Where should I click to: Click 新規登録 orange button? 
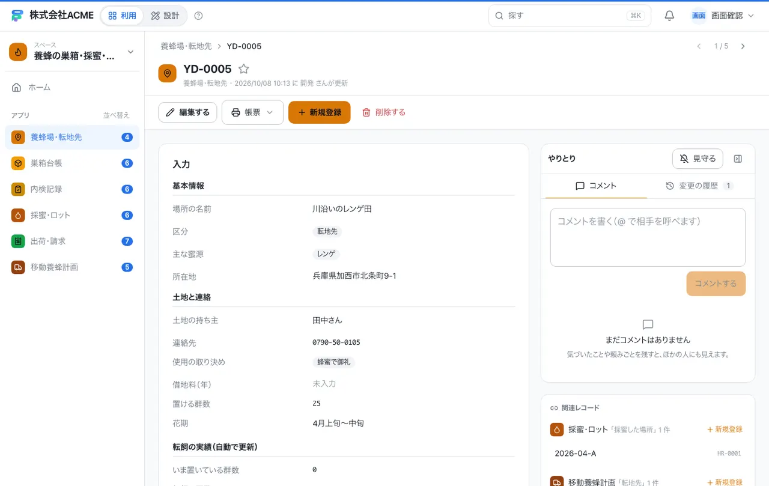pyautogui.click(x=319, y=112)
